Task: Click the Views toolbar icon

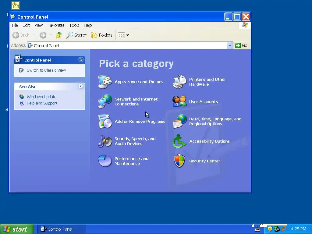Action: pyautogui.click(x=121, y=35)
